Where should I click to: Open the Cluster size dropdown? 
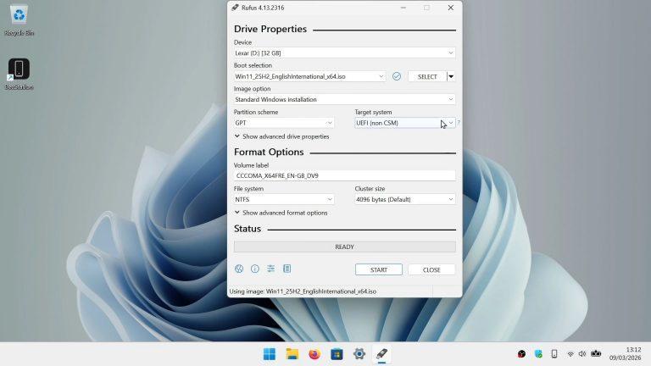click(405, 200)
